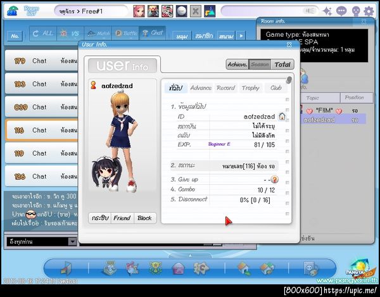The image size is (380, 297).
Task: Click the sparkle stars icon
Action: [x=327, y=11]
